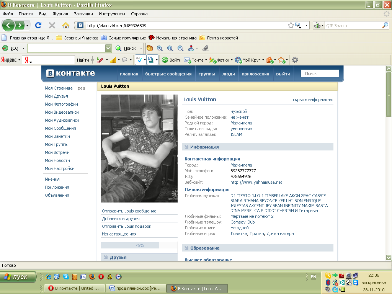The width and height of the screenshot is (392, 294).
Task: Launch Skype from the quick launch bar
Action: 66,276
